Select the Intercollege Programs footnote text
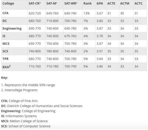Image resolution: width=148 pixels, height=130 pixels. click(x=21, y=90)
